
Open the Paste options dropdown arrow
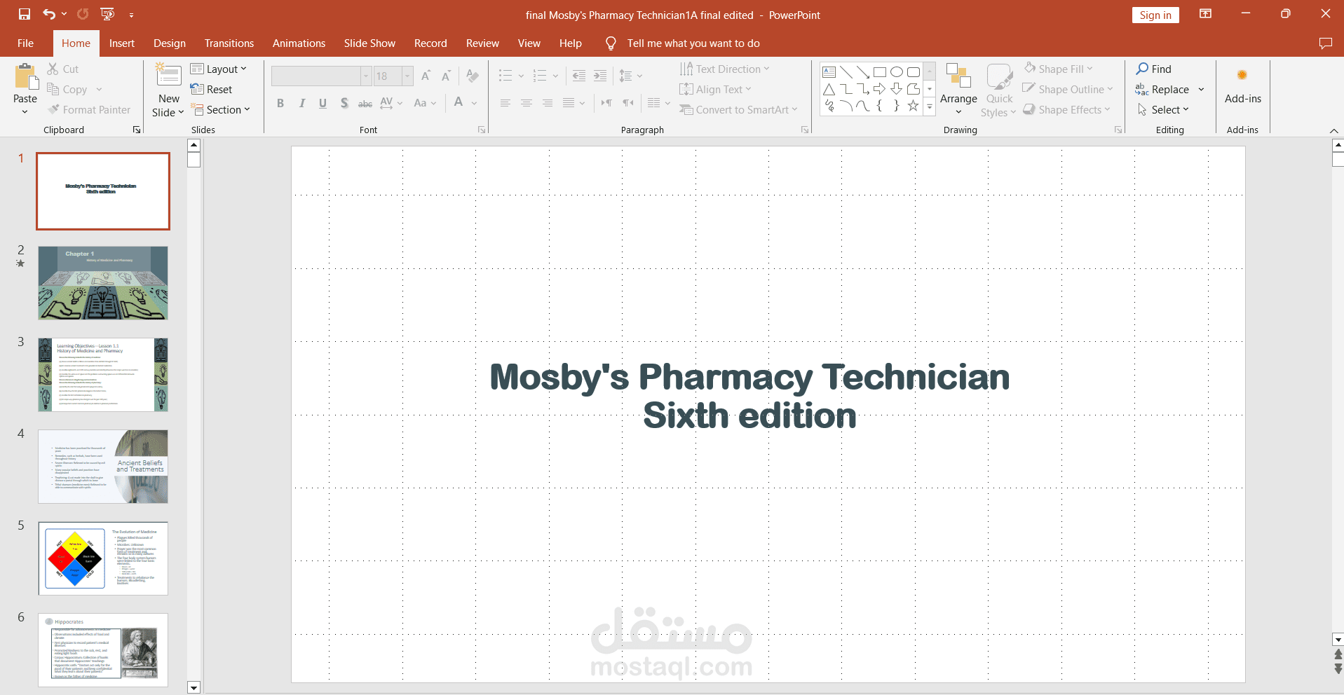click(x=25, y=111)
